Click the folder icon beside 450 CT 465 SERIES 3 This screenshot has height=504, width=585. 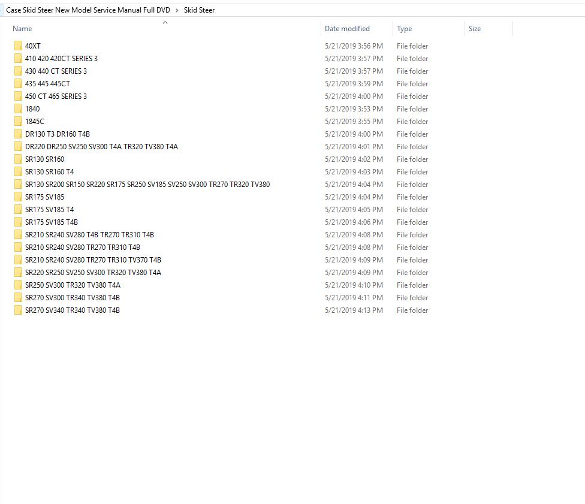tap(18, 96)
